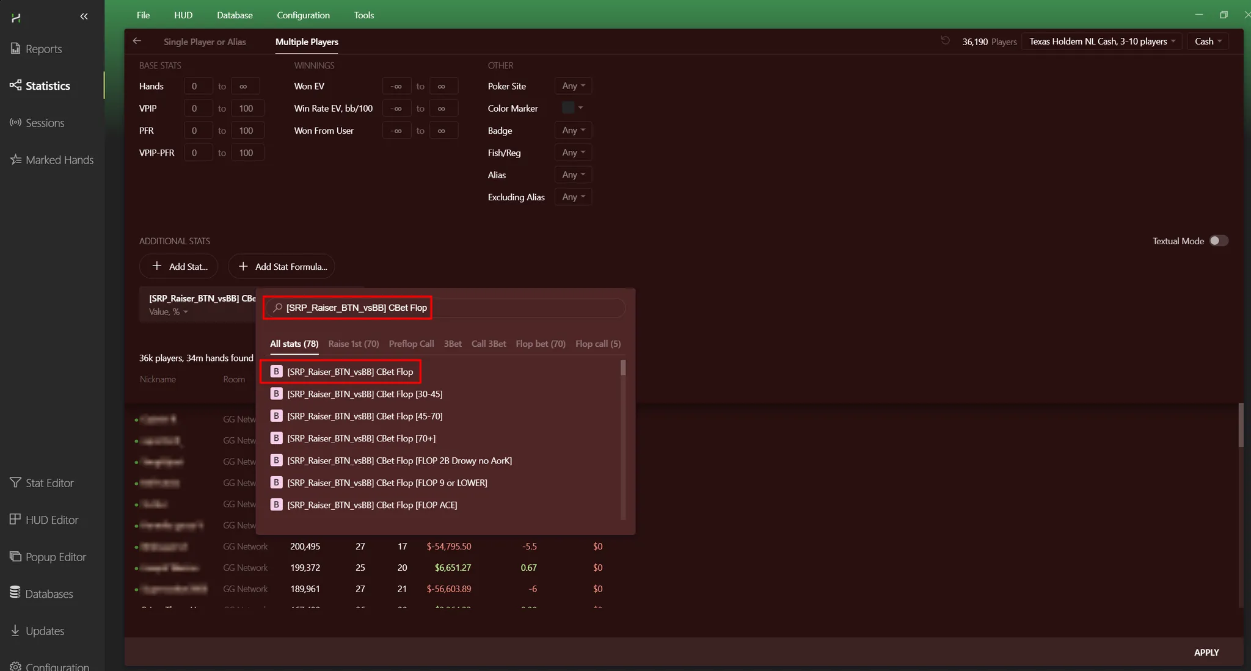1251x671 pixels.
Task: Open the Popup Editor sidebar item
Action: pyautogui.click(x=55, y=557)
